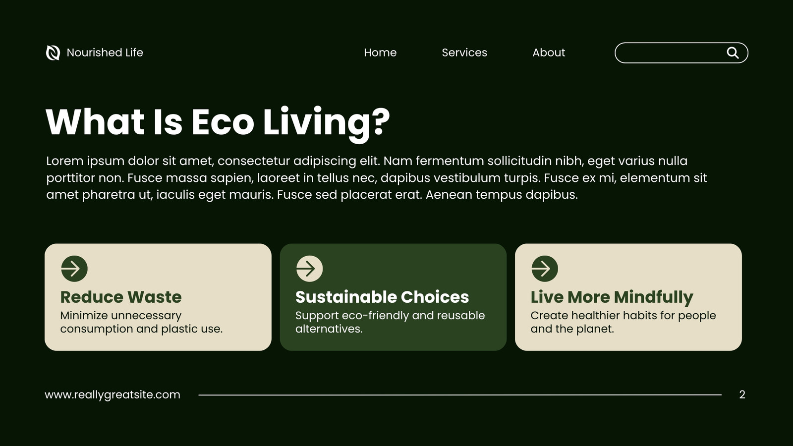Click the arrow icon on Sustainable Choices card
The width and height of the screenshot is (793, 446).
(x=309, y=269)
